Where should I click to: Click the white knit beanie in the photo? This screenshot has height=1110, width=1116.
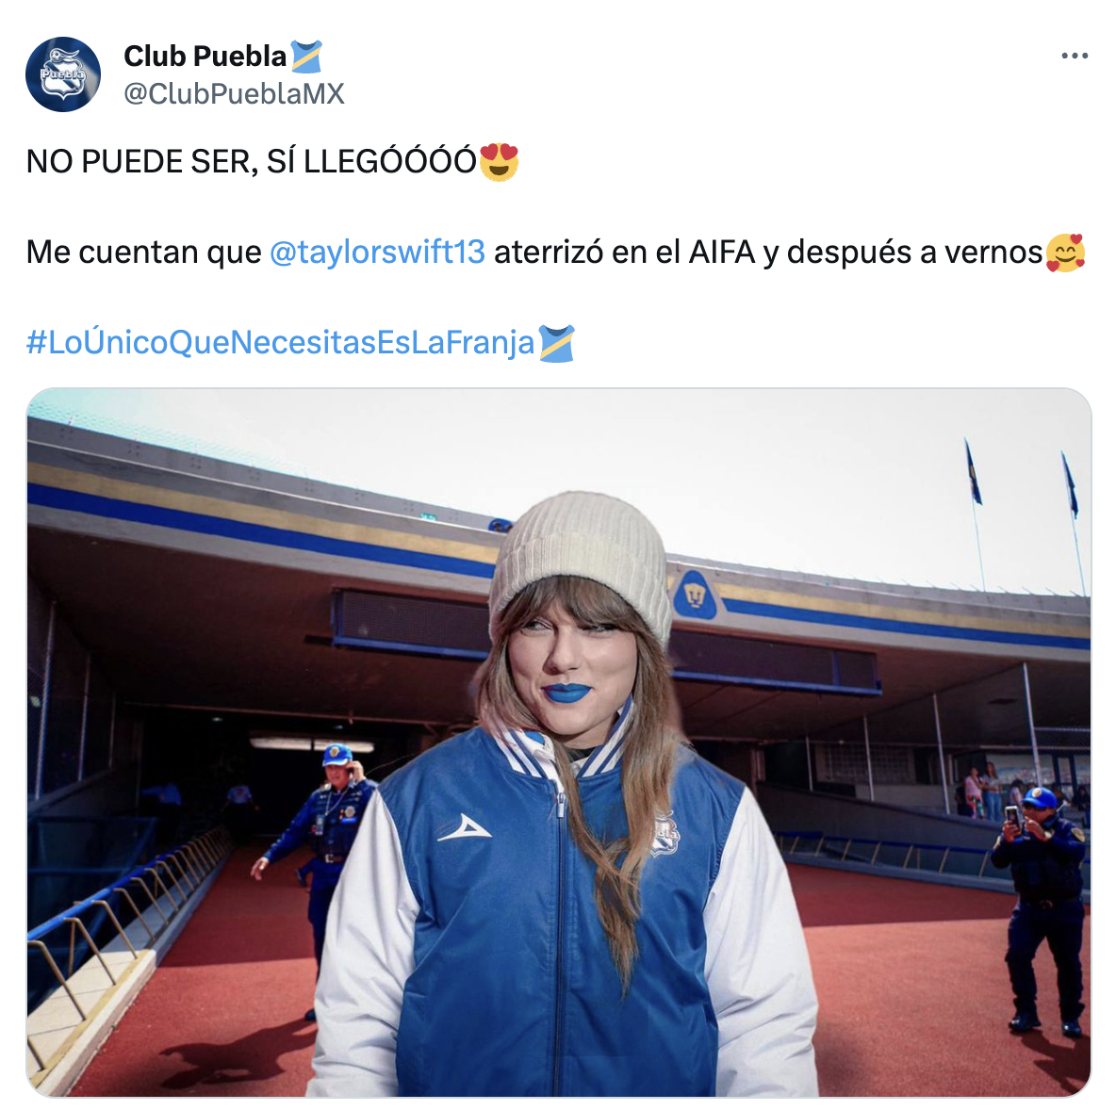(580, 559)
